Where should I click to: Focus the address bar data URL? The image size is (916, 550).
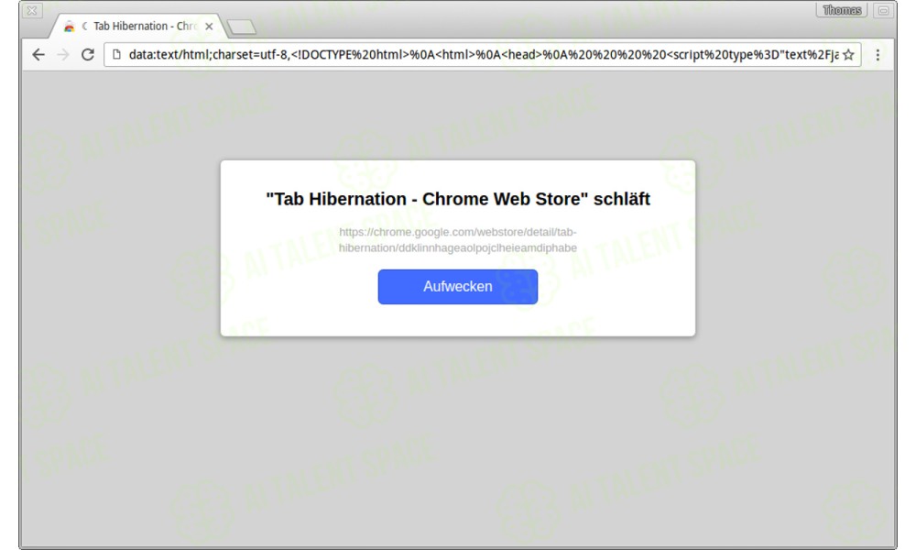[x=483, y=55]
